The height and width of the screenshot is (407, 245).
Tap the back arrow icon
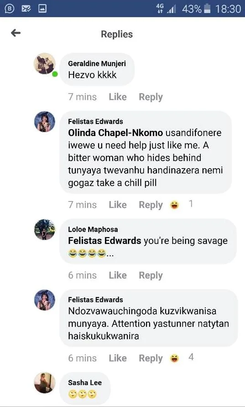pos(16,33)
